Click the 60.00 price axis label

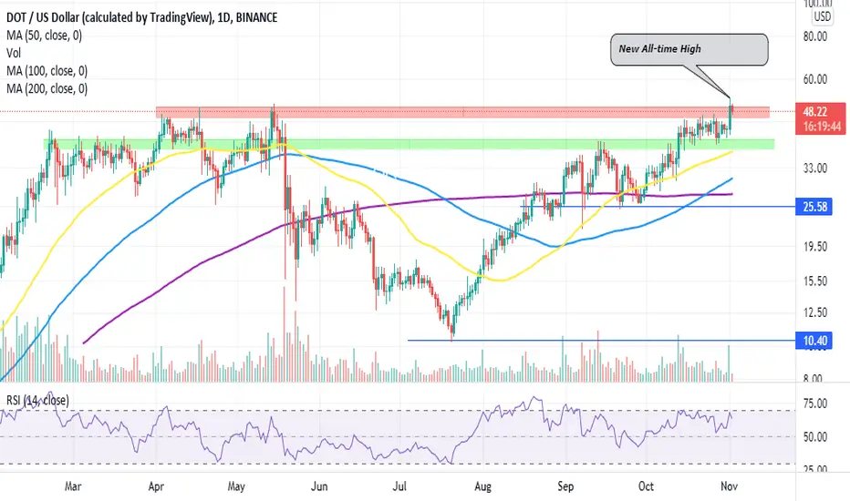click(815, 79)
